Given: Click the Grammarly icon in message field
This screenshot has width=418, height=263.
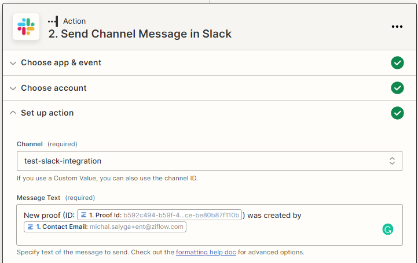Looking at the screenshot, I should 387,229.
